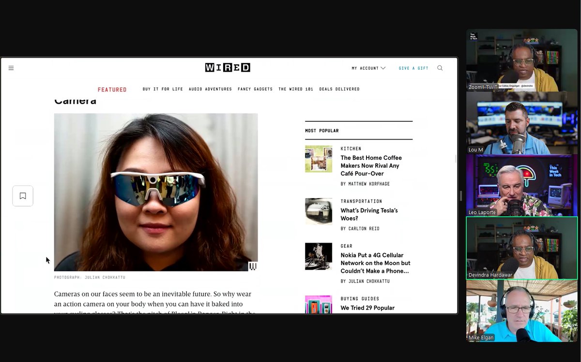The width and height of the screenshot is (581, 362).
Task: Open What's Driving Tesla's Woes article
Action: click(369, 214)
